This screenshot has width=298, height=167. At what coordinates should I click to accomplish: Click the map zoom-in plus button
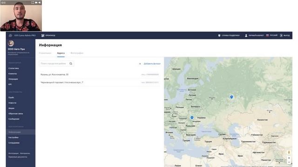289,158
